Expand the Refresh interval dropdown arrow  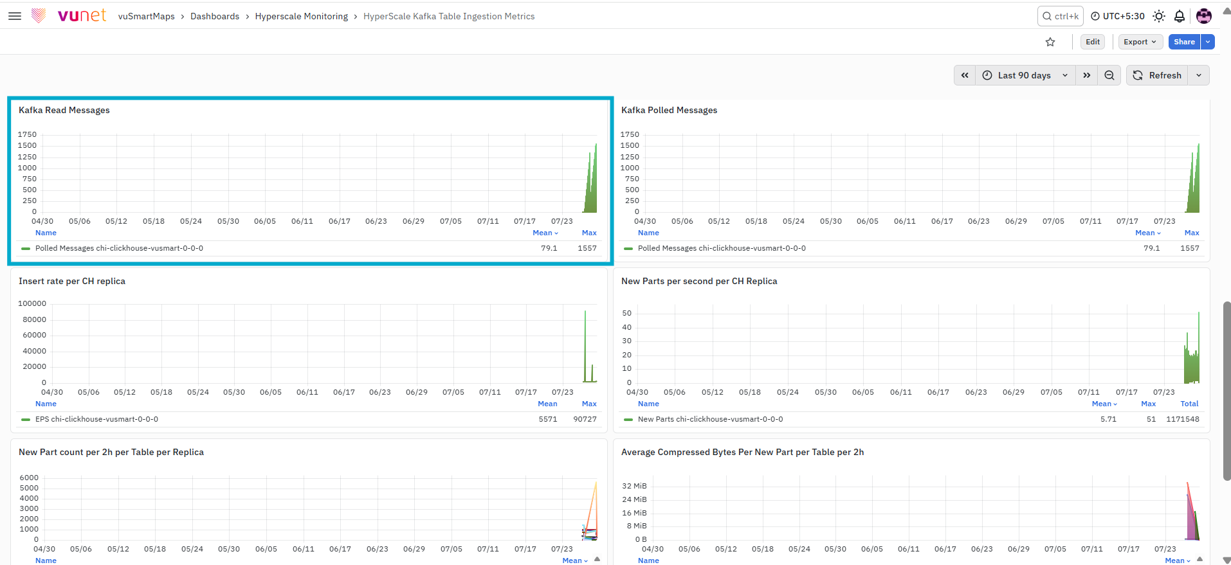1199,75
